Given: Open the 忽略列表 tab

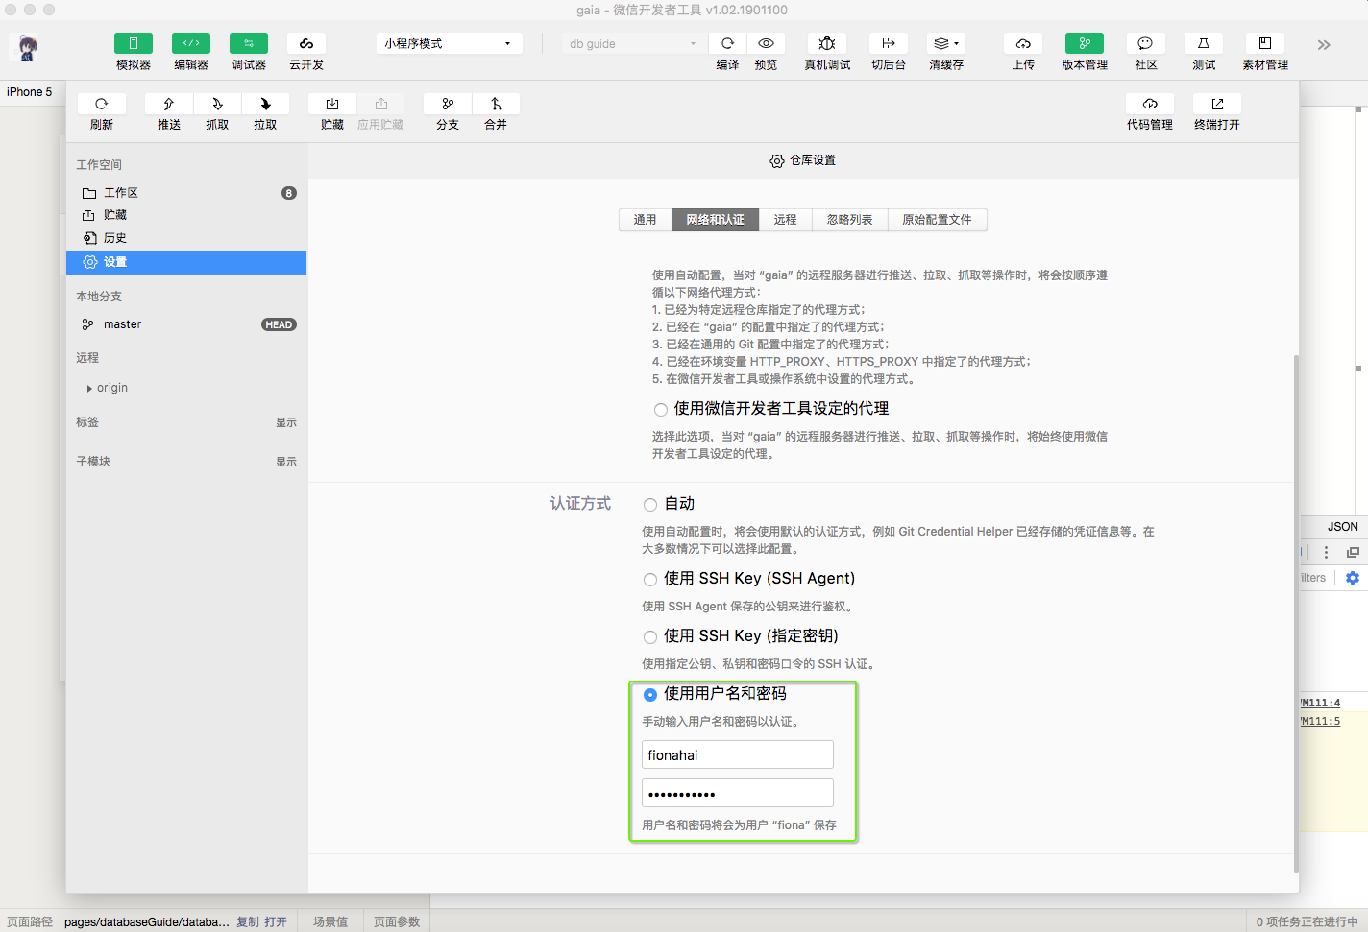Looking at the screenshot, I should click(x=849, y=220).
